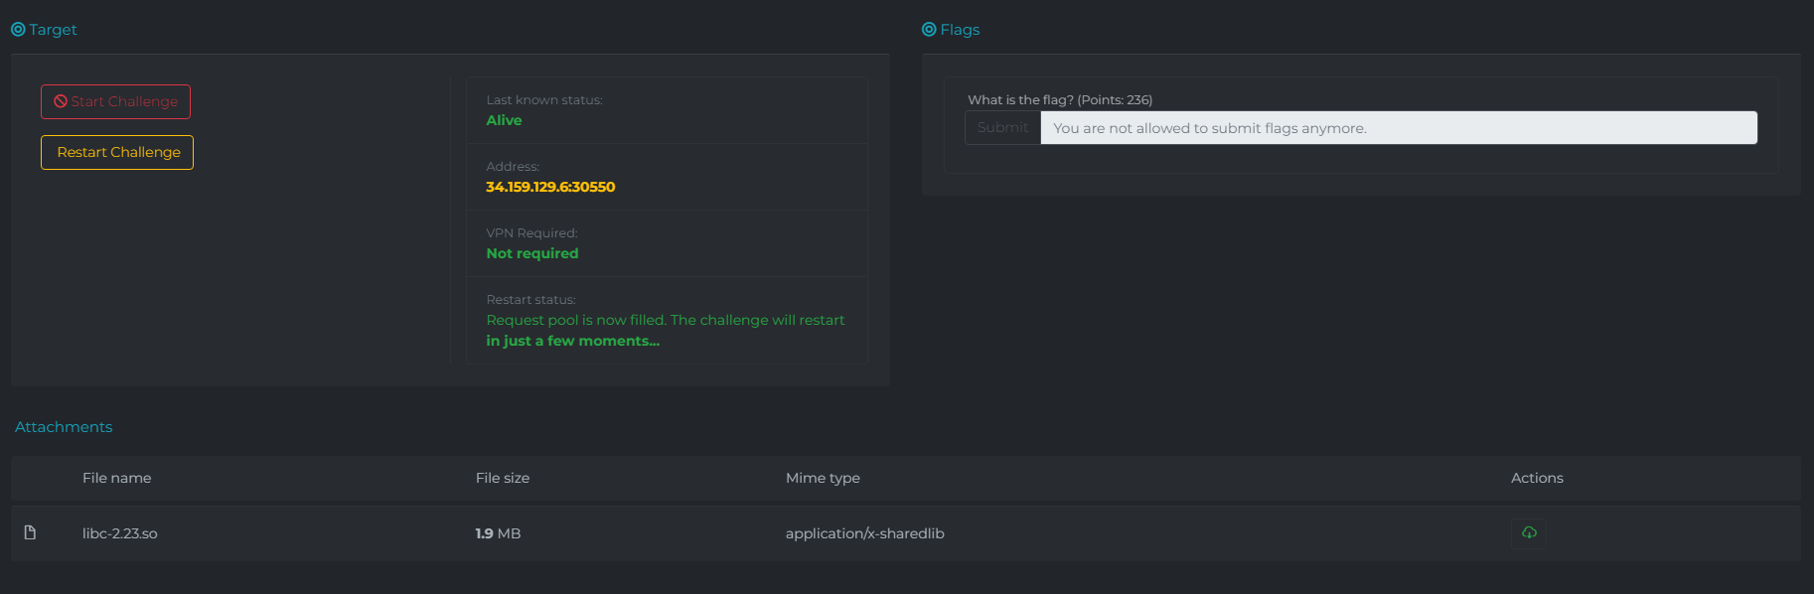This screenshot has height=594, width=1814.
Task: Click the target icon beside the Target heading
Action: tap(18, 30)
